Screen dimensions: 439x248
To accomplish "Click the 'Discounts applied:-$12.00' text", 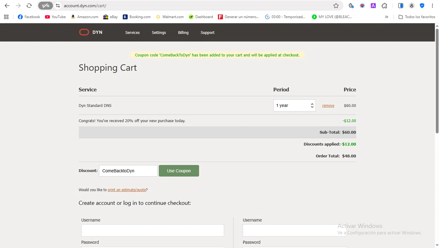I will click(330, 144).
